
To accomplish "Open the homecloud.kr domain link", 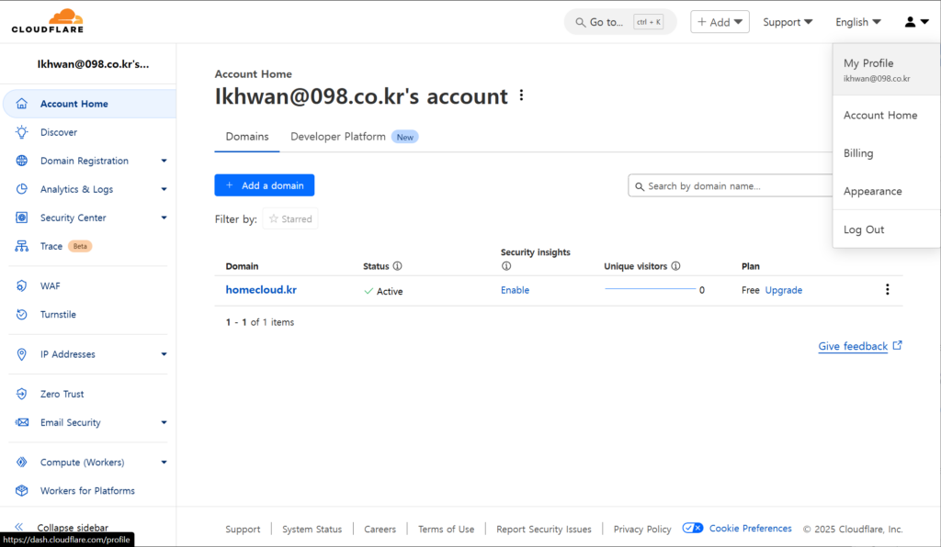I will (261, 290).
